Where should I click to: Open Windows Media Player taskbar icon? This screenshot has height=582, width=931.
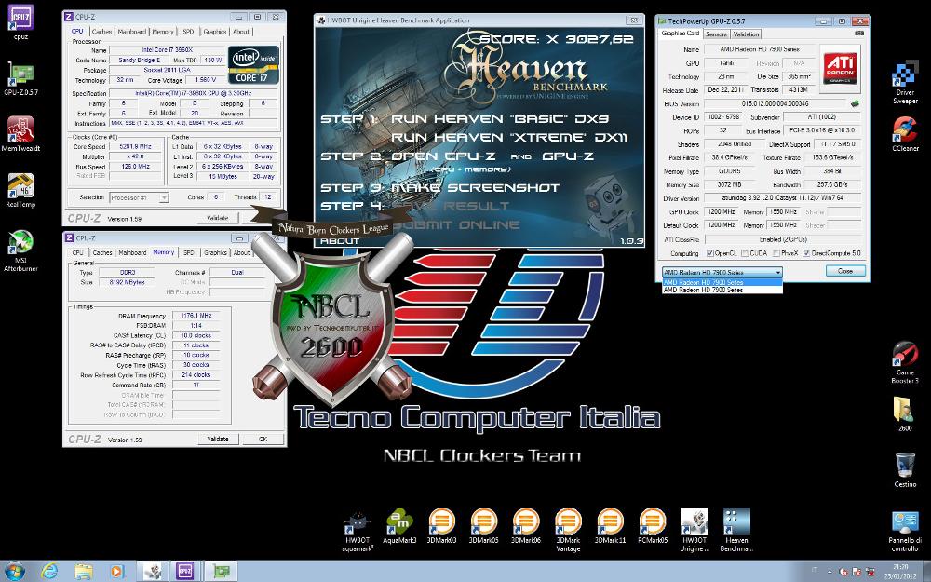[x=116, y=572]
